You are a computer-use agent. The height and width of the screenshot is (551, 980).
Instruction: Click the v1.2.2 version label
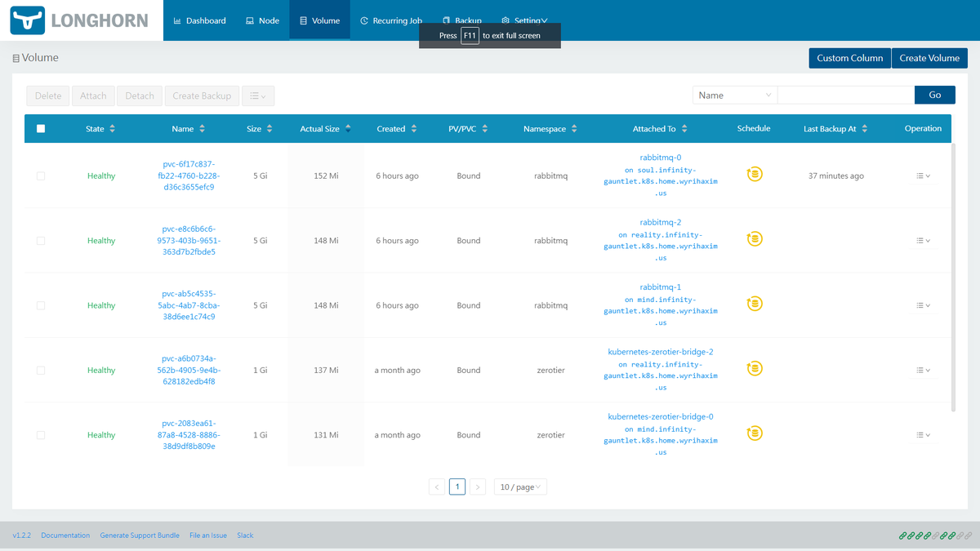(x=21, y=535)
